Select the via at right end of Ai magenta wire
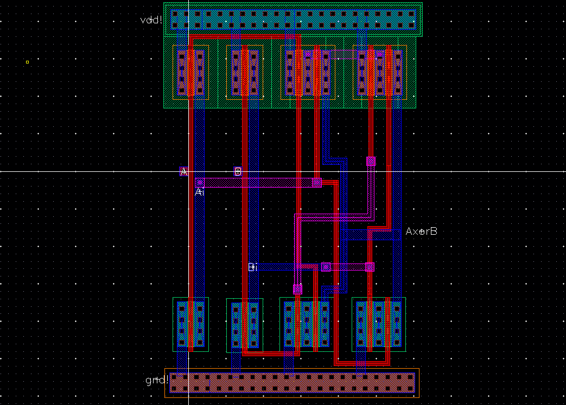The image size is (566, 405). (316, 183)
